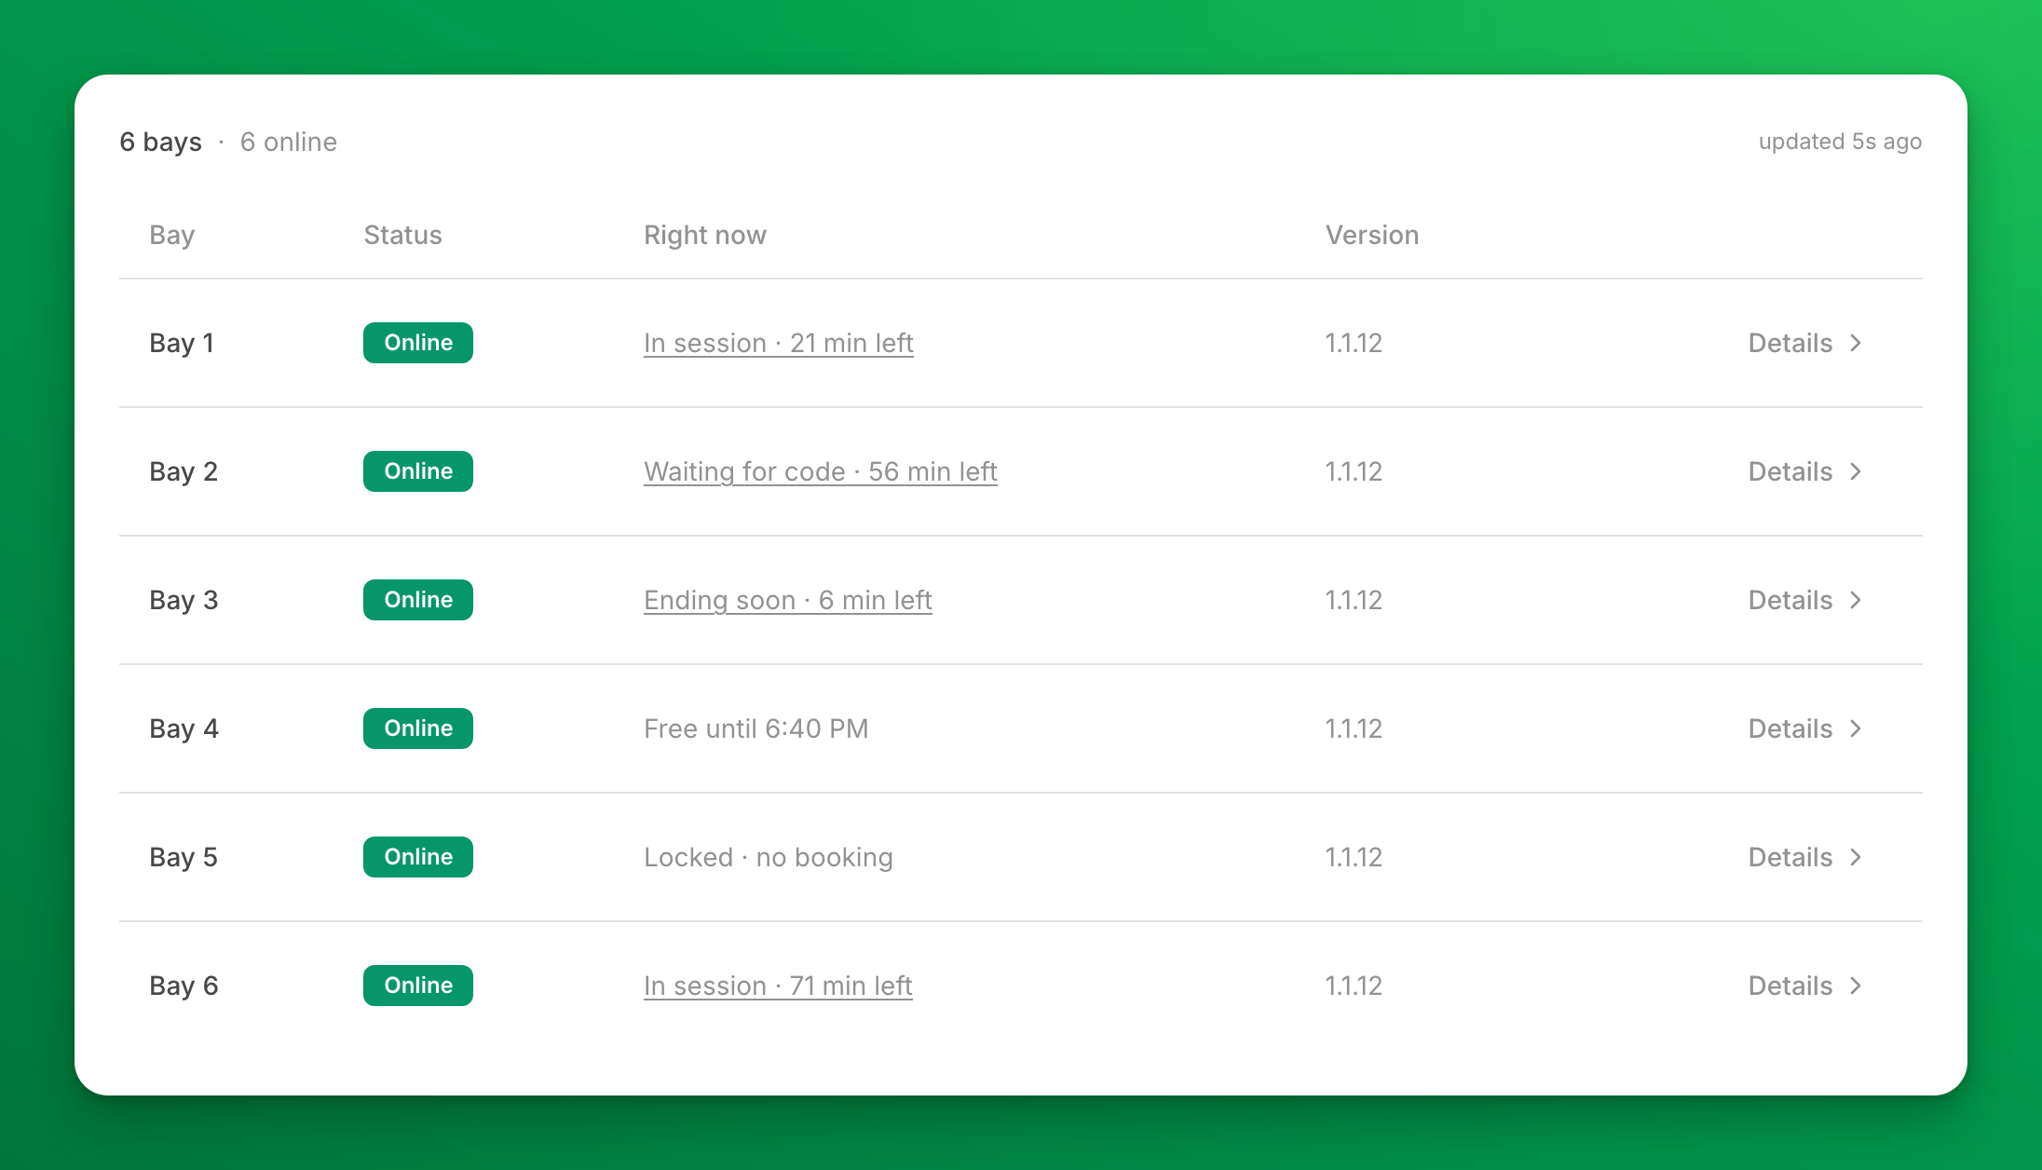Open Details for Bay 5

(x=1805, y=857)
